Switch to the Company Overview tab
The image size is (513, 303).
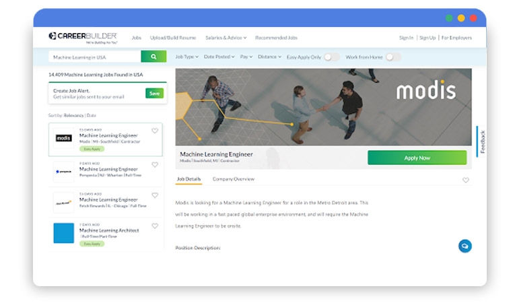click(233, 179)
